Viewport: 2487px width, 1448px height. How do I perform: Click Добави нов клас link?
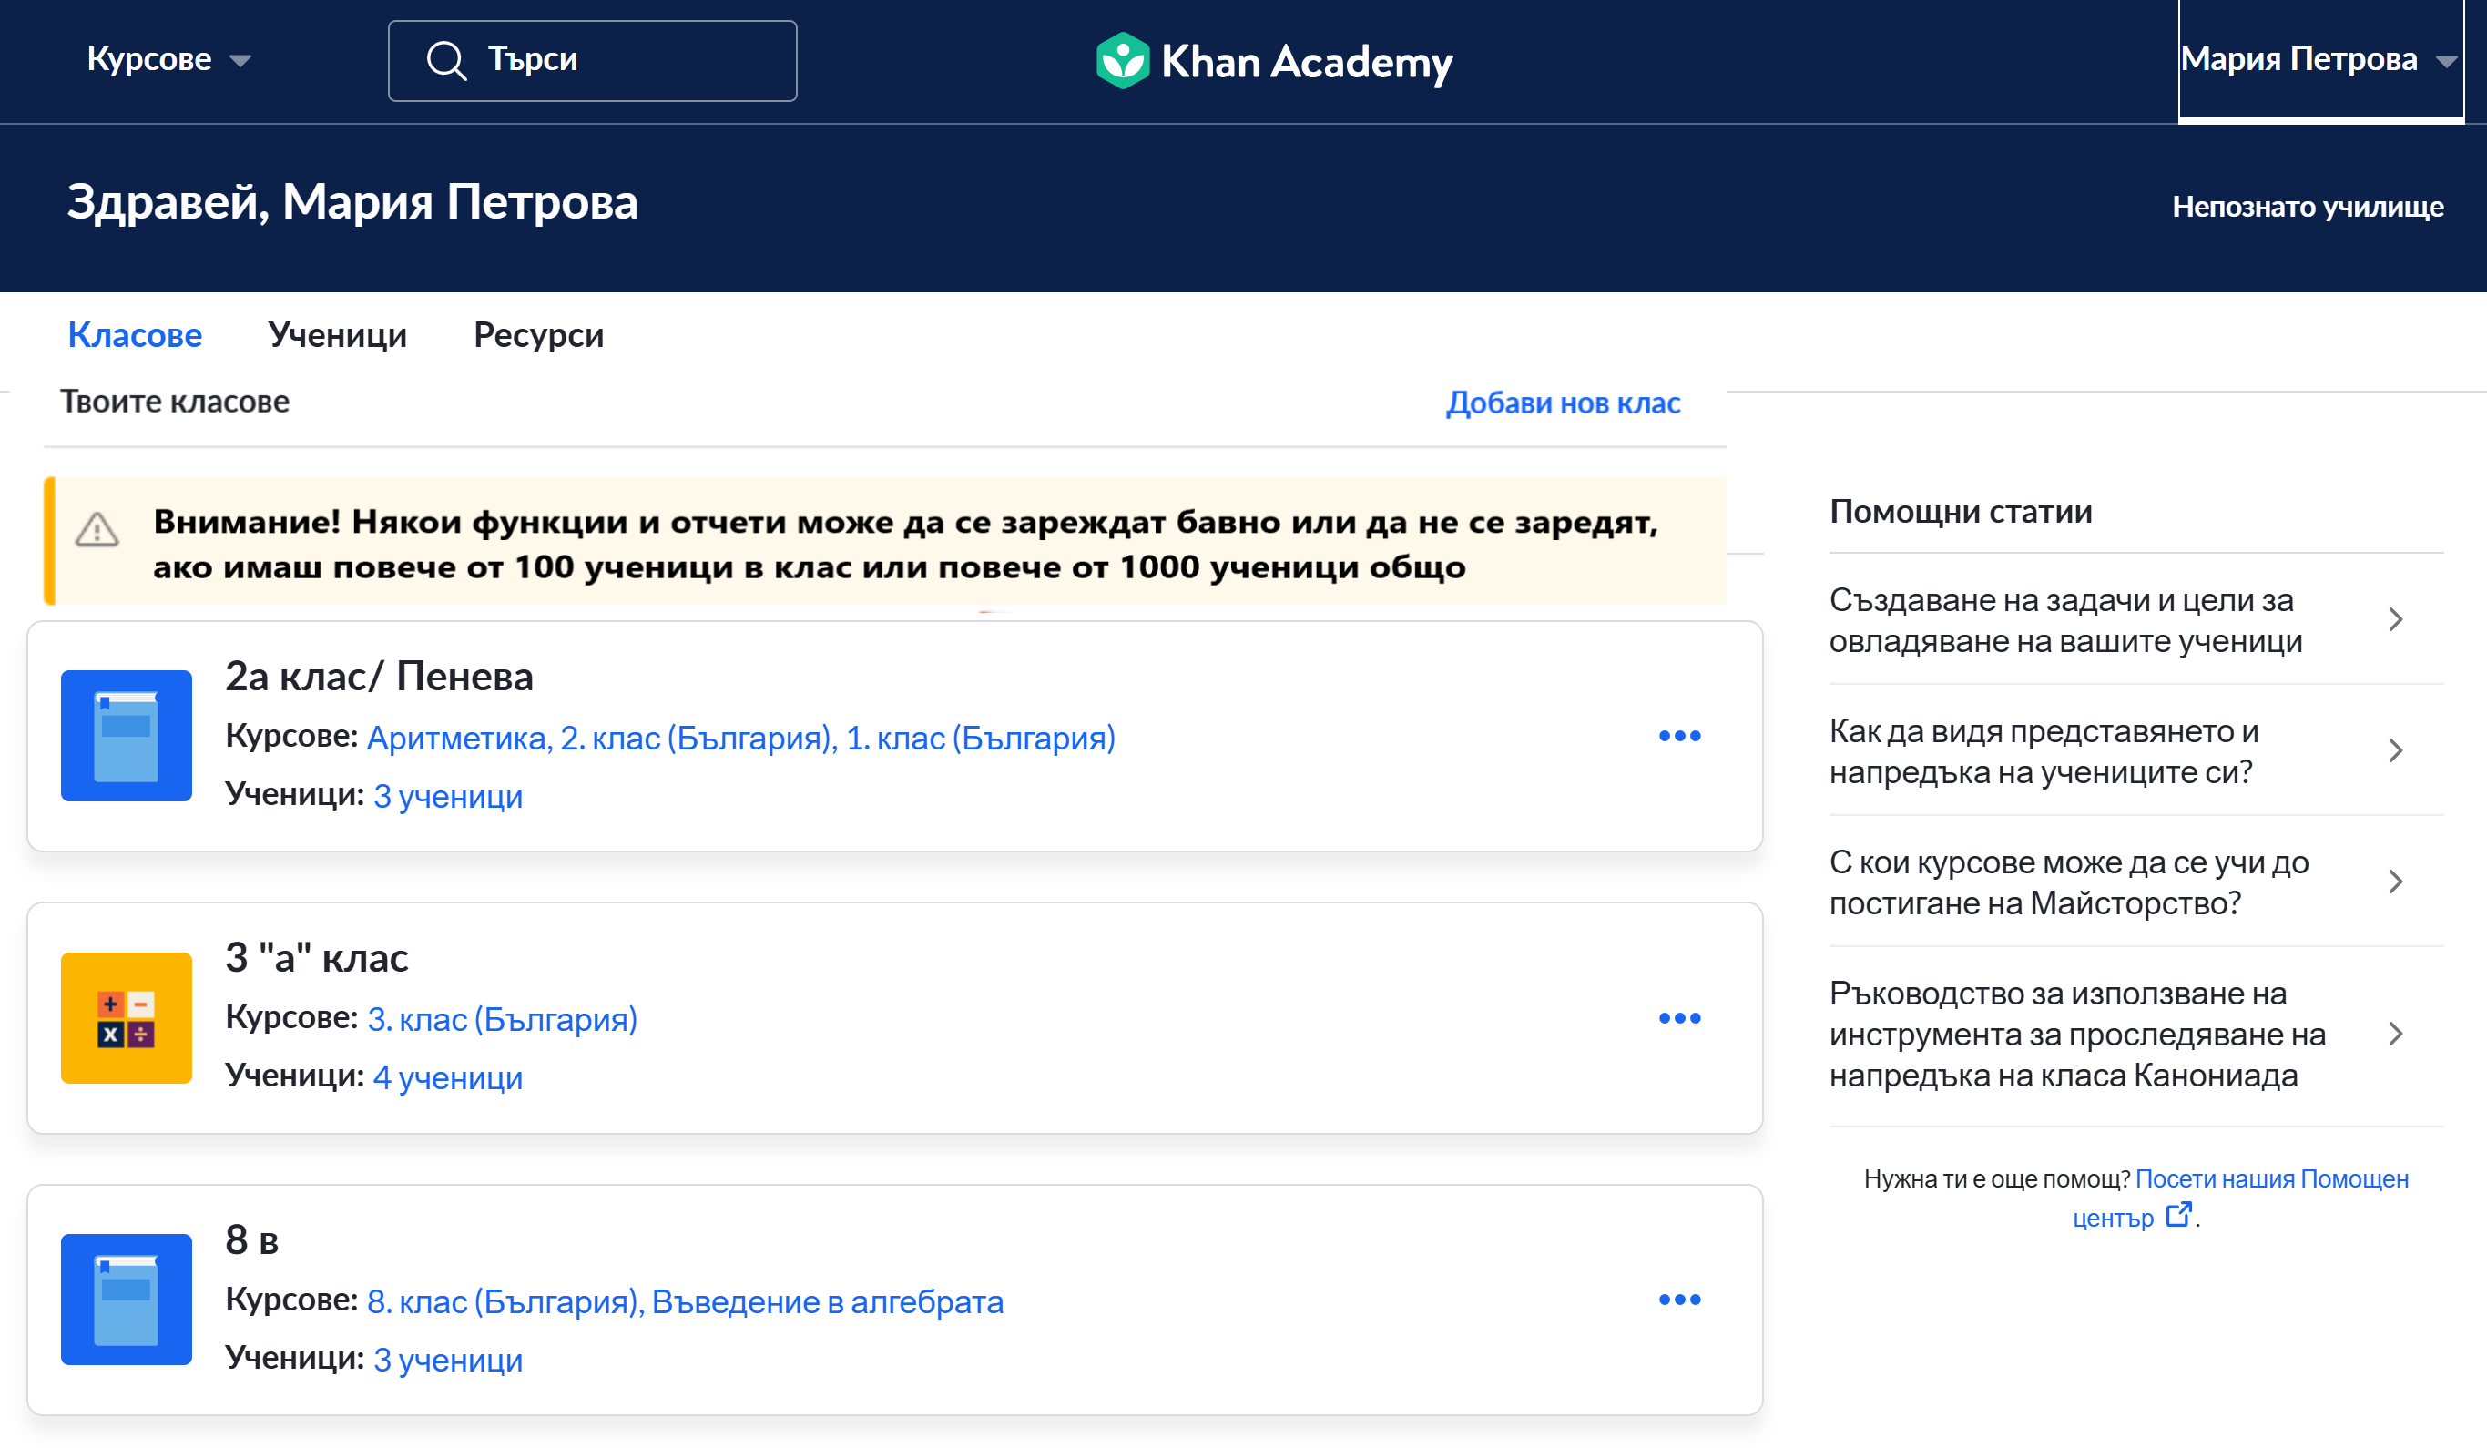click(x=1564, y=403)
